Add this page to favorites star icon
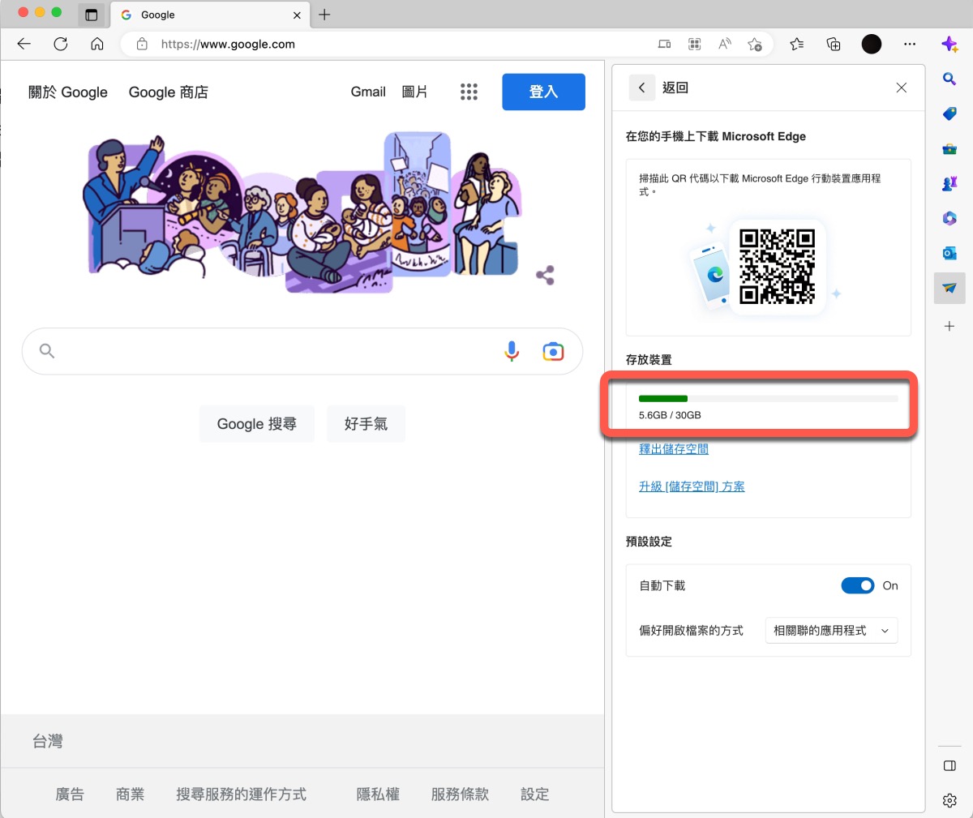The width and height of the screenshot is (973, 818). (x=754, y=44)
